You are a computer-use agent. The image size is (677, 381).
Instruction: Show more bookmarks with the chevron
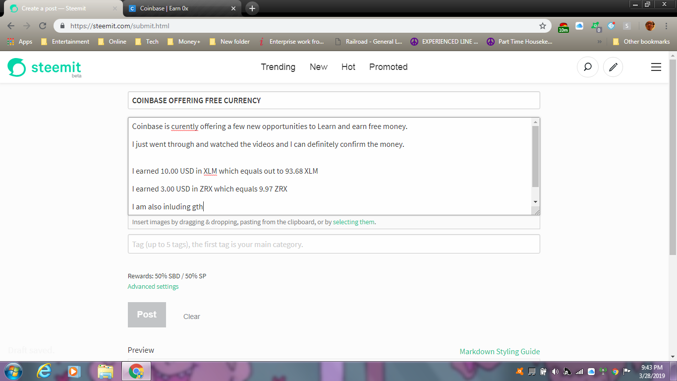(x=600, y=42)
